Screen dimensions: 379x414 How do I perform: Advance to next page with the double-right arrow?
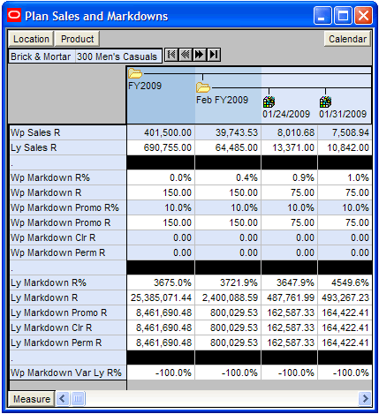[x=200, y=55]
